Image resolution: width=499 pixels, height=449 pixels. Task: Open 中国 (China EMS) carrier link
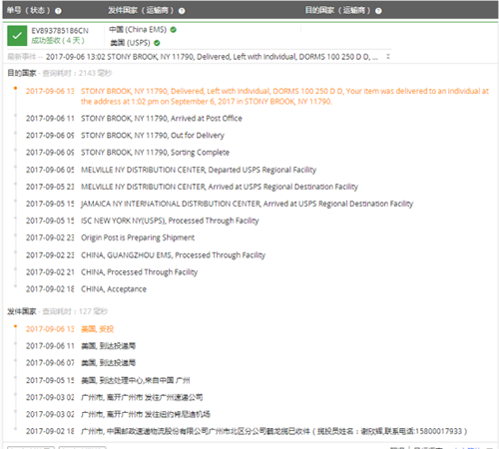[138, 30]
